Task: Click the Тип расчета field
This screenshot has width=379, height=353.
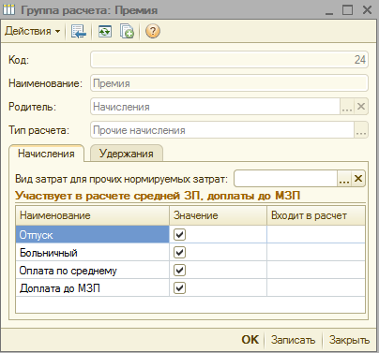Action: (x=222, y=130)
